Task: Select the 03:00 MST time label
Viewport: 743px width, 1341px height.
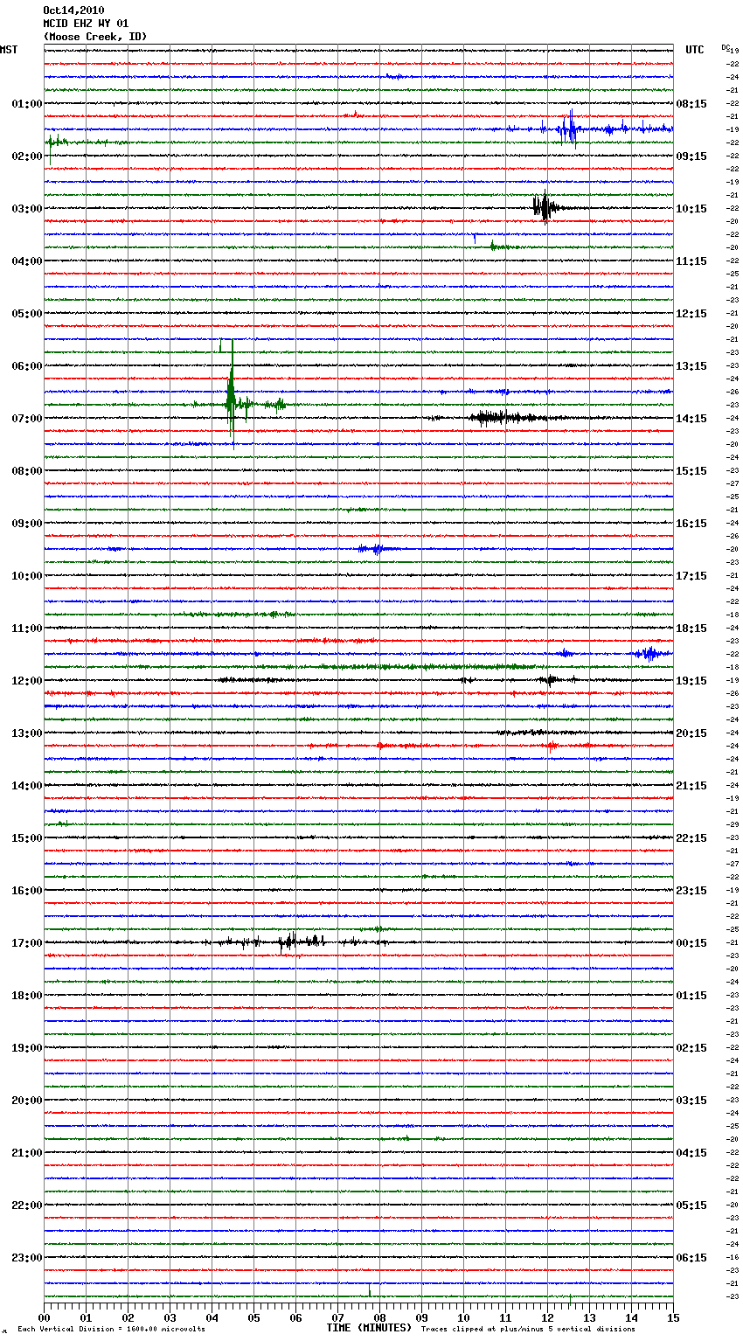Action: pyautogui.click(x=27, y=209)
